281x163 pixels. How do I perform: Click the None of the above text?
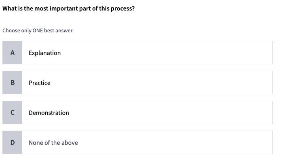53,143
